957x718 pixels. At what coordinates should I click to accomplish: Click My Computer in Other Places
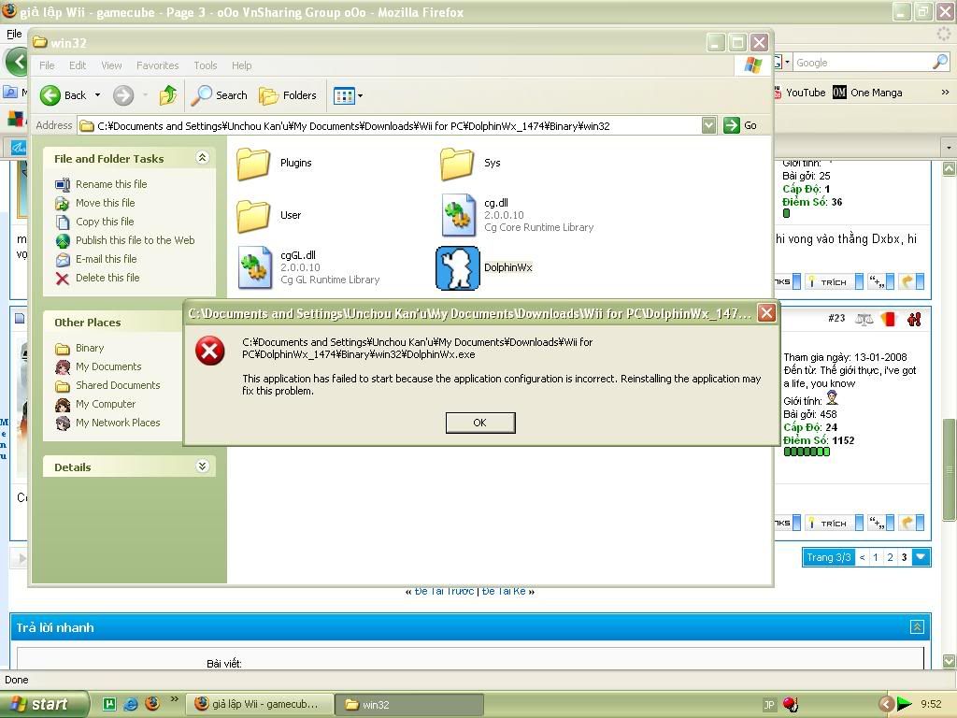click(x=106, y=404)
